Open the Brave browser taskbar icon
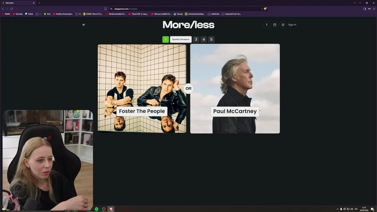 point(111,209)
